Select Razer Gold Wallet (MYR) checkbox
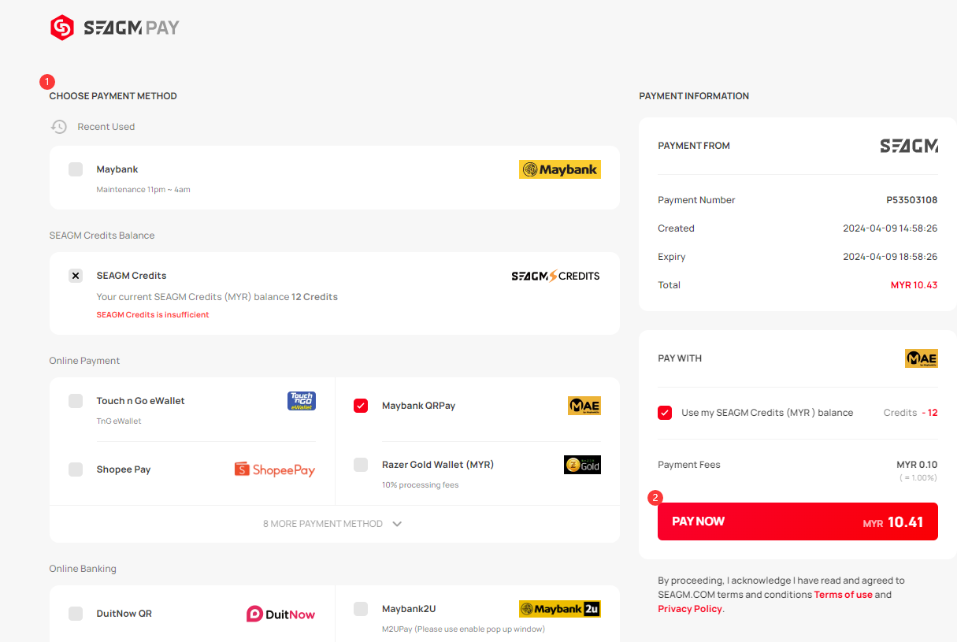Screen dimensions: 957x642 [x=361, y=465]
